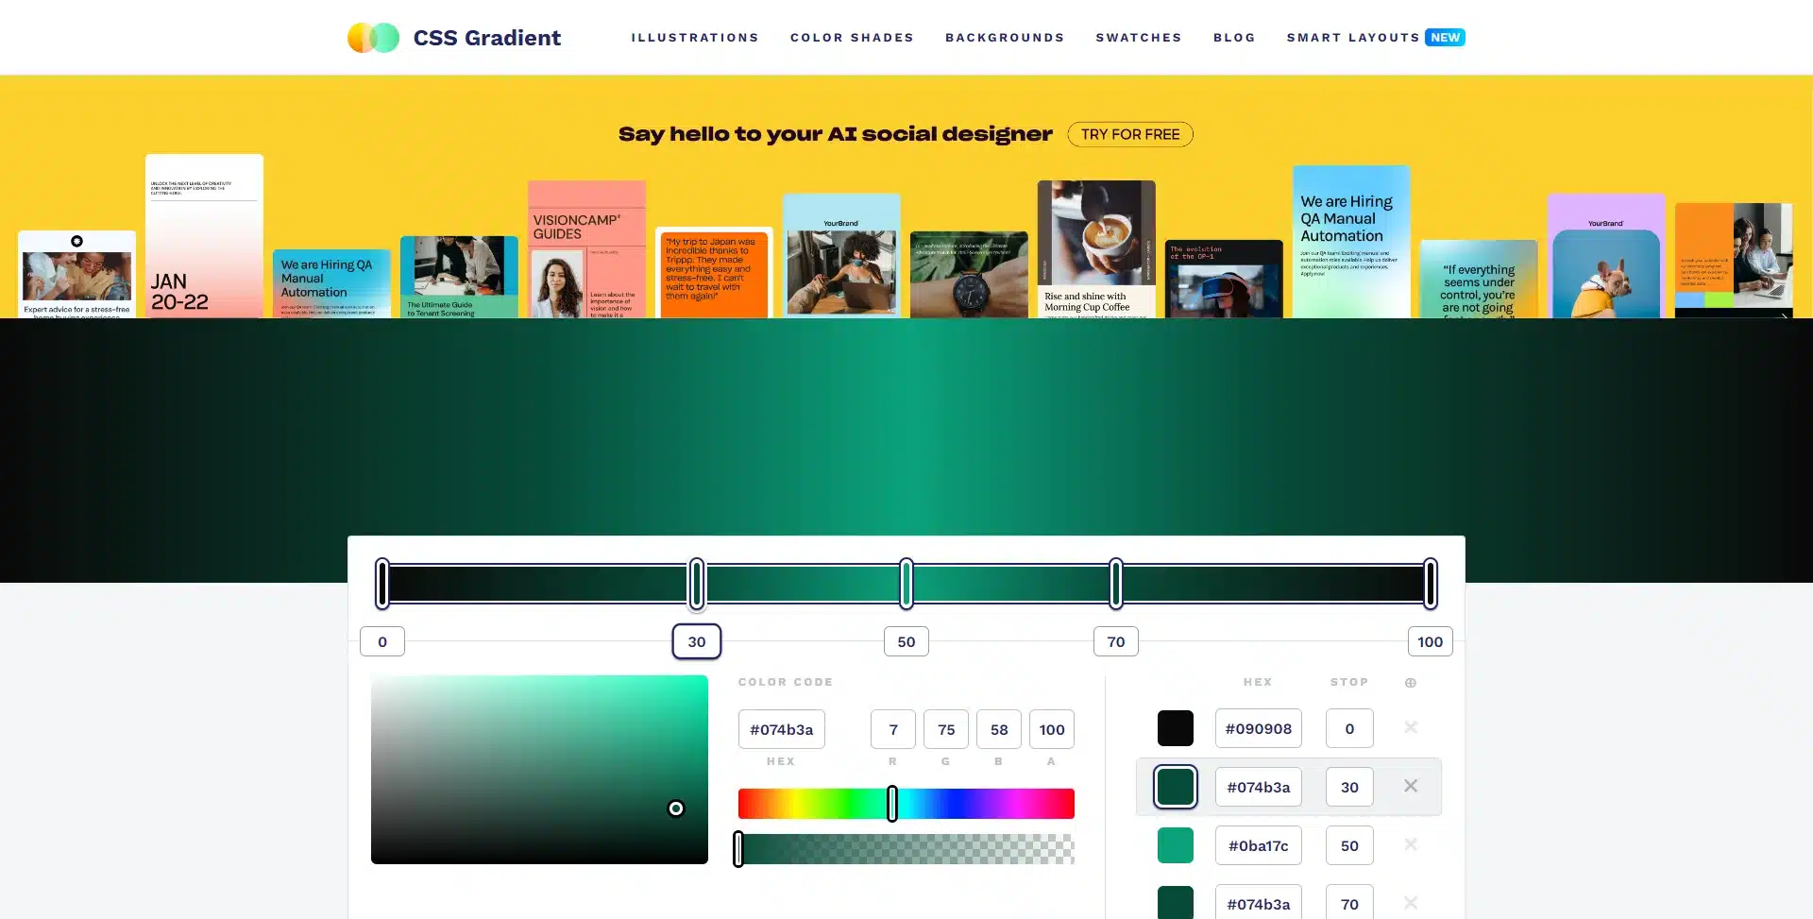Open the Blog link
The image size is (1813, 919).
(1234, 38)
